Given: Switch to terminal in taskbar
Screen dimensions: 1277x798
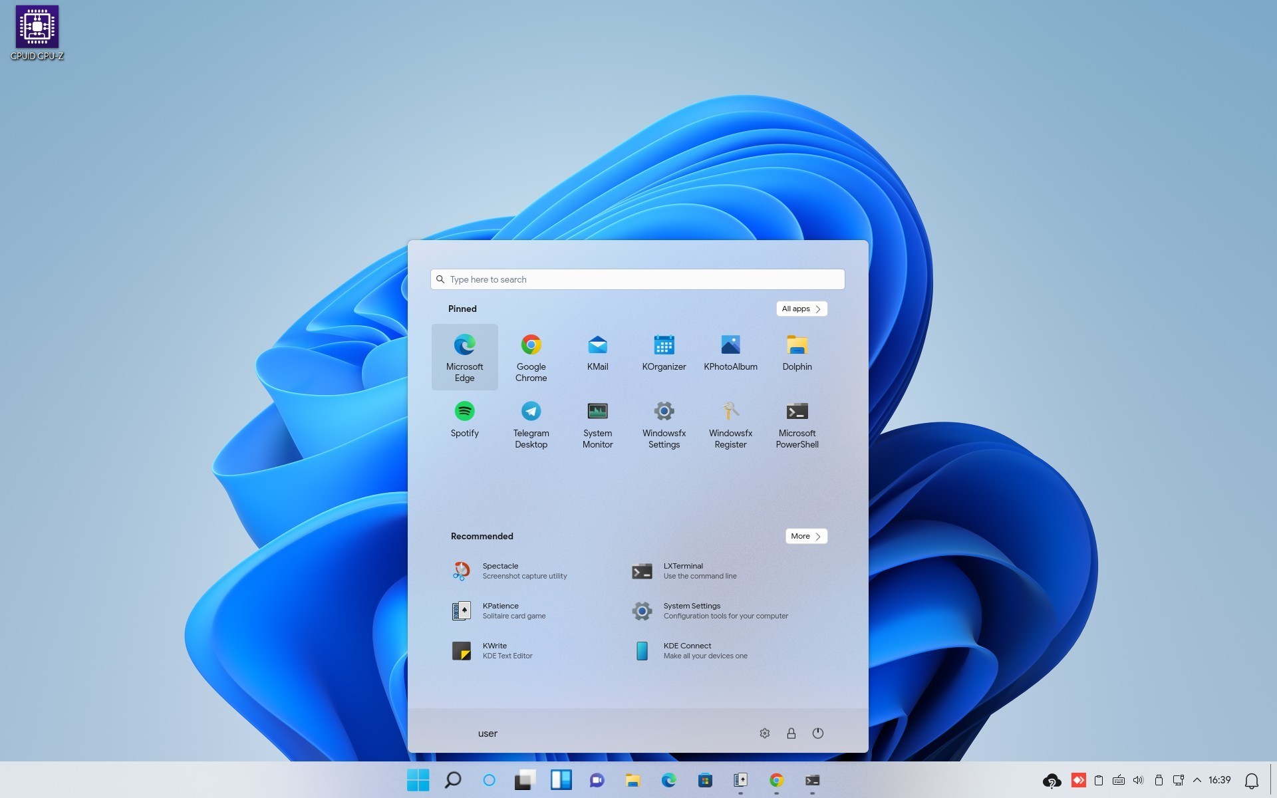Looking at the screenshot, I should (812, 780).
